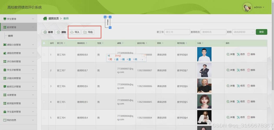This screenshot has width=274, height=130.
Task: Select 我的信息 menu label
Action: pos(12,120)
